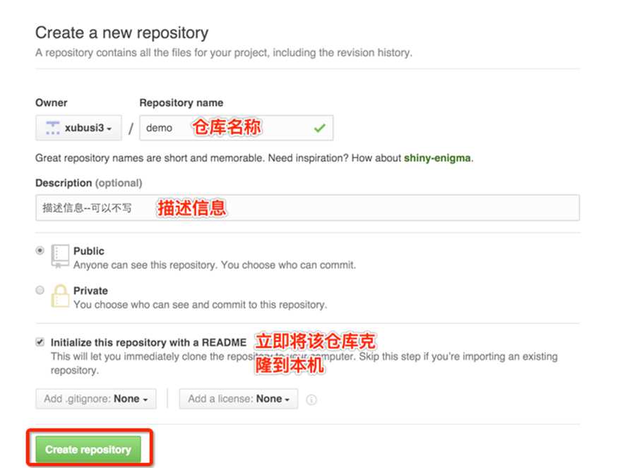This screenshot has height=468, width=632.
Task: Click into the Description text field
Action: pyautogui.click(x=353, y=208)
